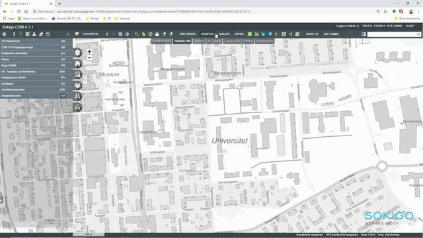Click road icon just below people button

77,97
